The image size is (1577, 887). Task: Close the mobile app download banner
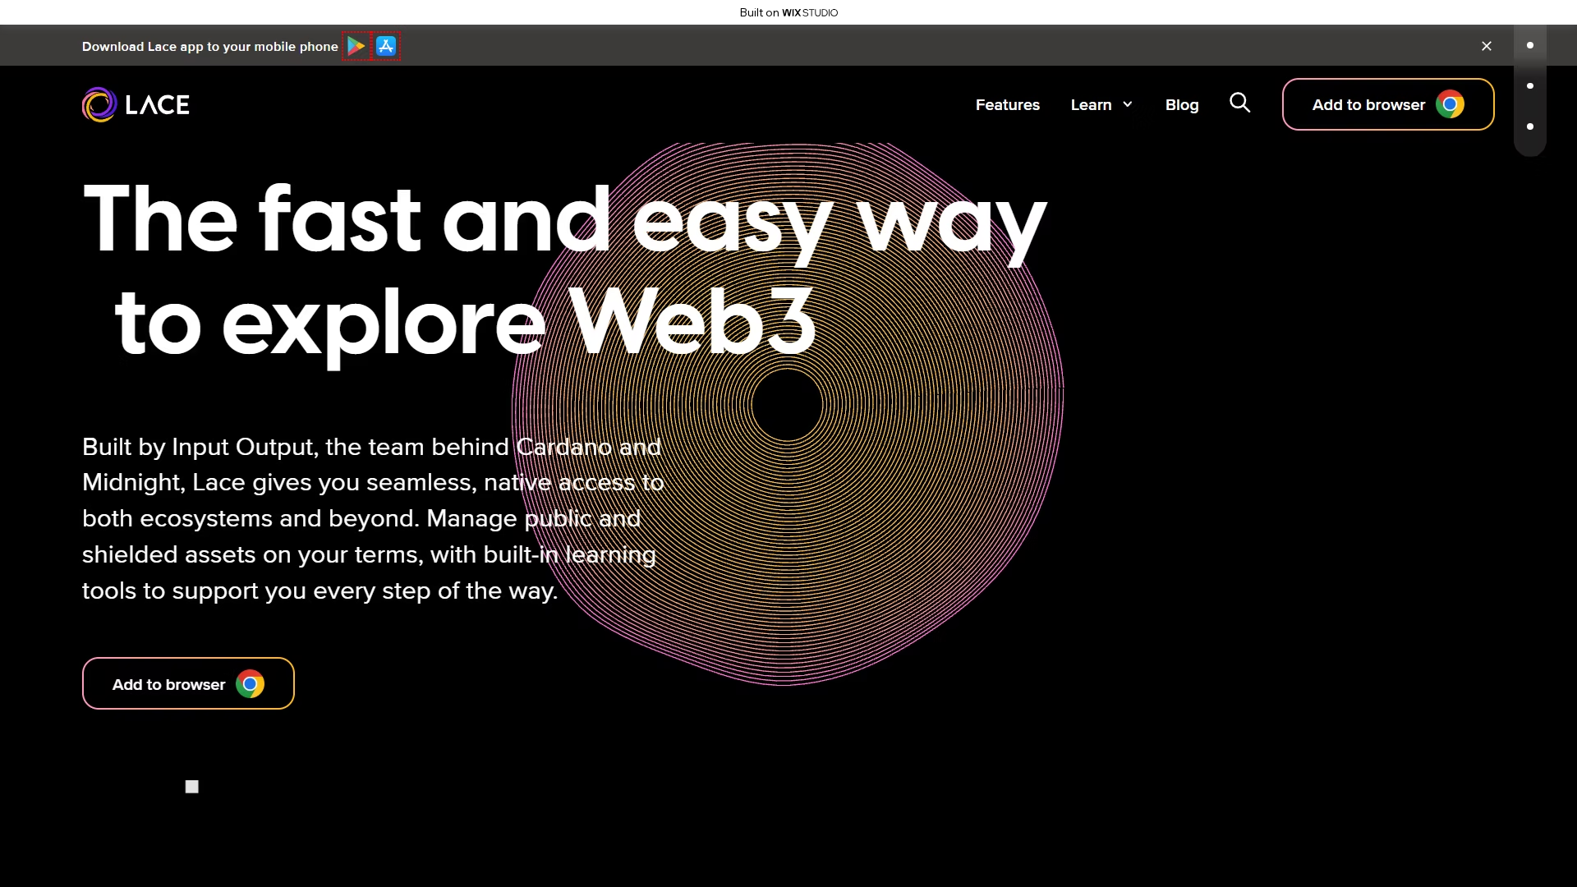[1487, 46]
